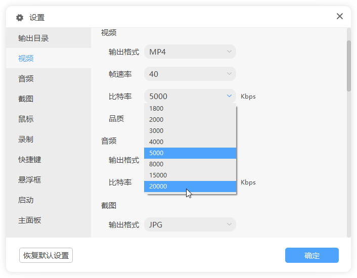Pick 3000 in the bitrate list
The height and width of the screenshot is (278, 357).
coord(190,130)
